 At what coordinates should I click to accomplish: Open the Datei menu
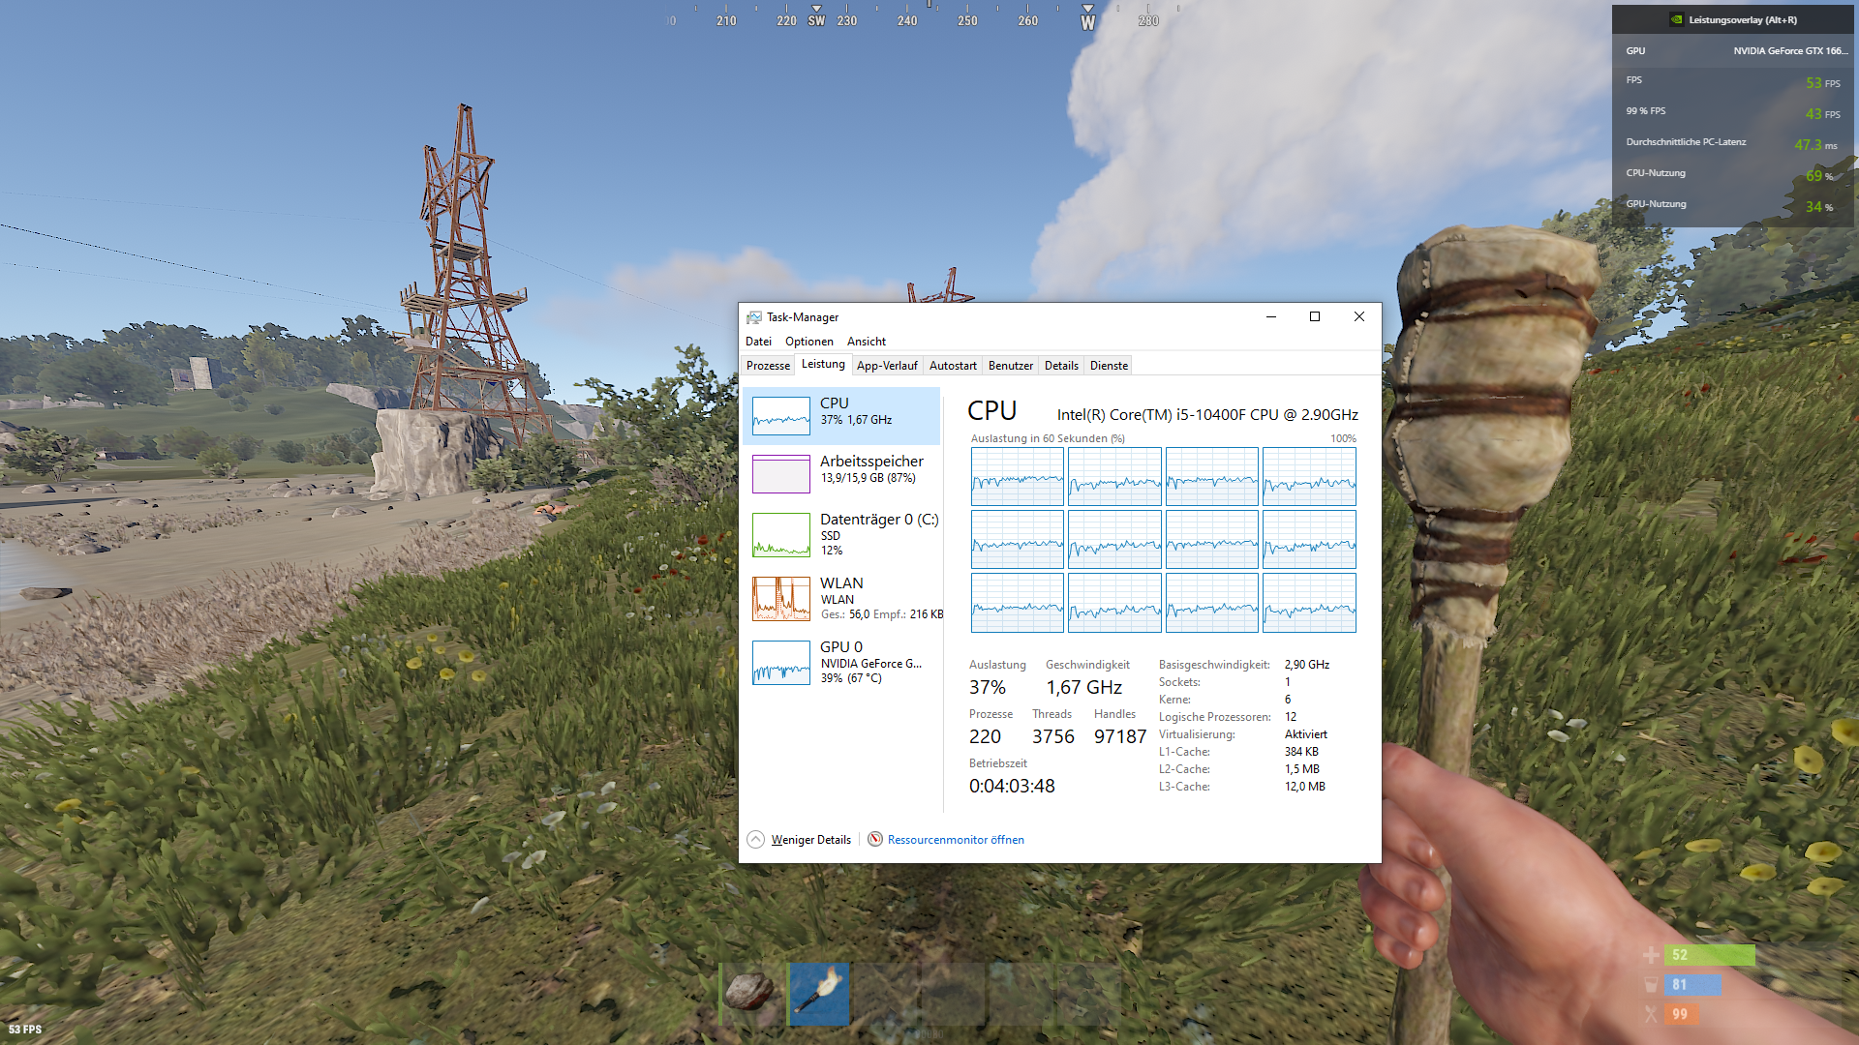(758, 342)
